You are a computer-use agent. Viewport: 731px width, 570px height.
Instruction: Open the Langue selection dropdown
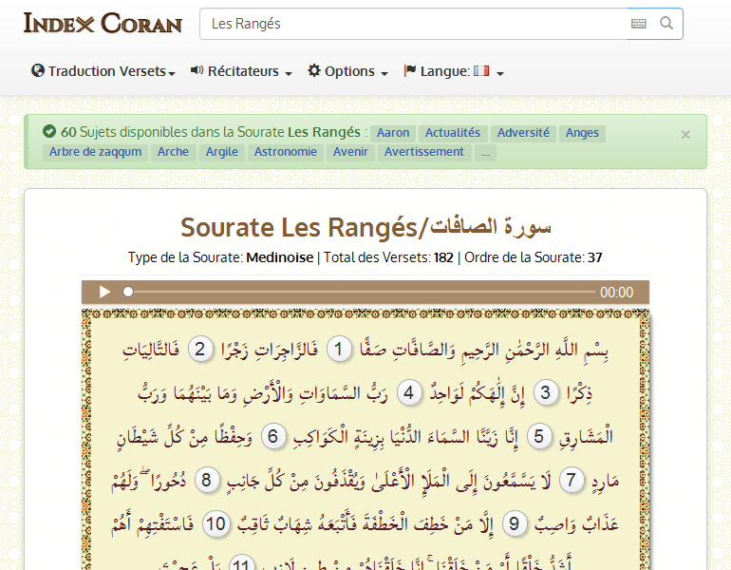454,71
